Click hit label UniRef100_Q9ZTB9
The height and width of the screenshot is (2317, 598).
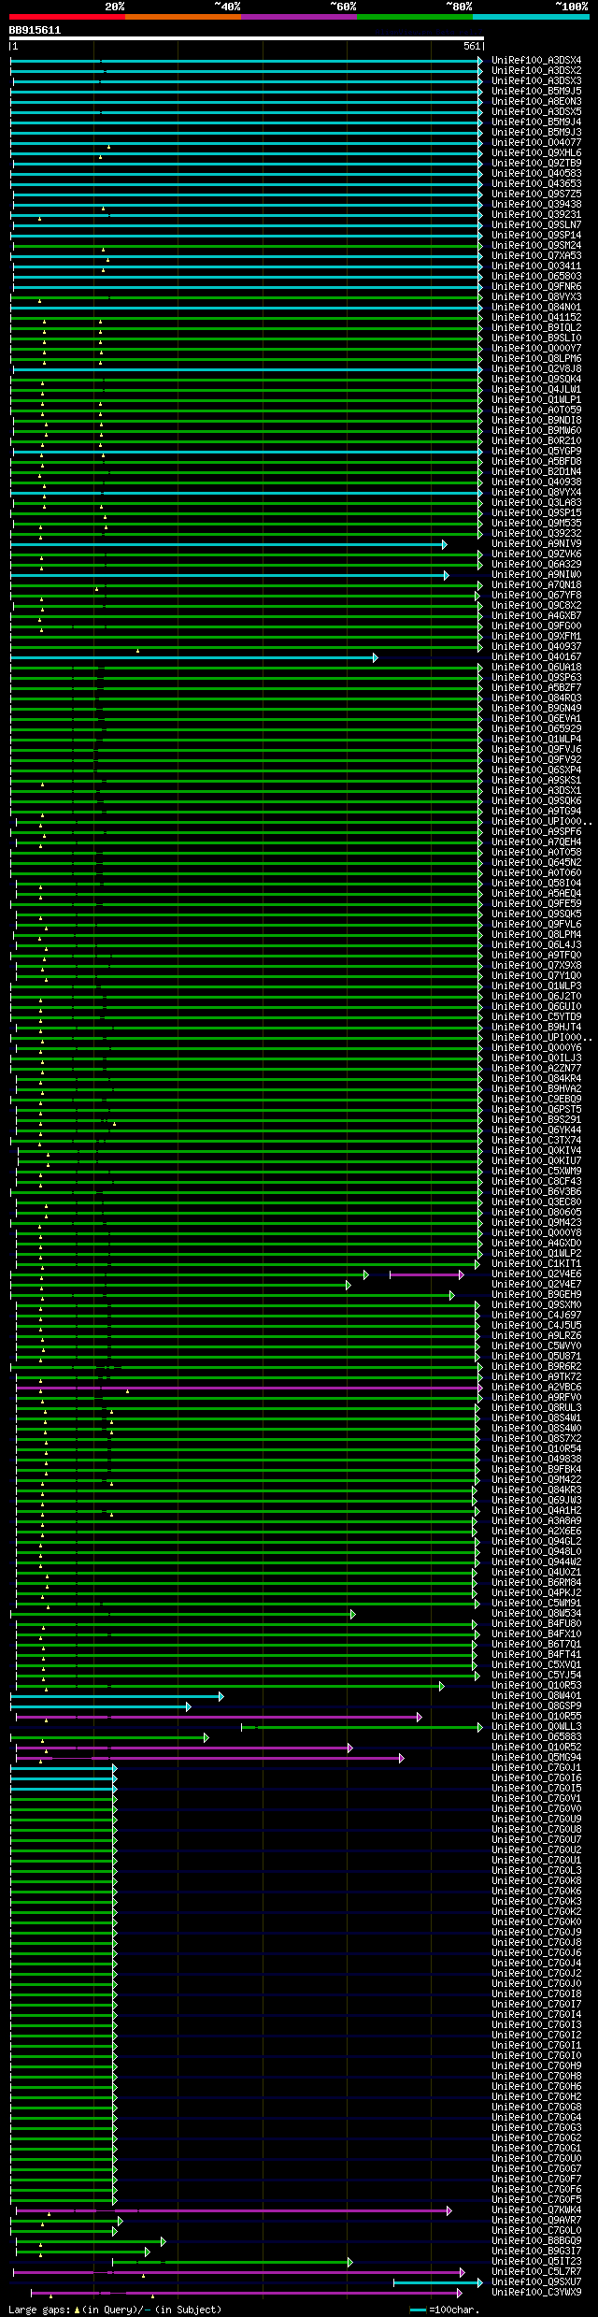click(x=536, y=163)
